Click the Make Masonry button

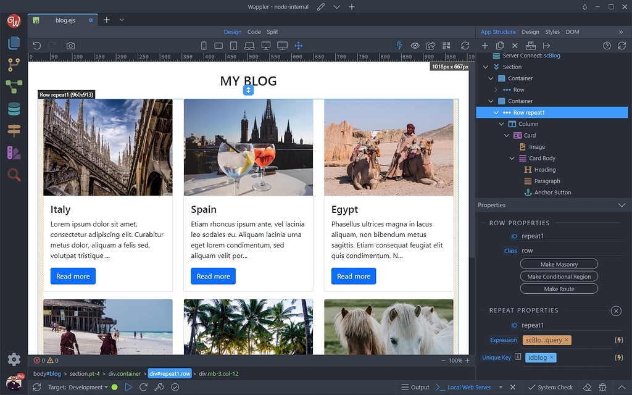point(559,264)
